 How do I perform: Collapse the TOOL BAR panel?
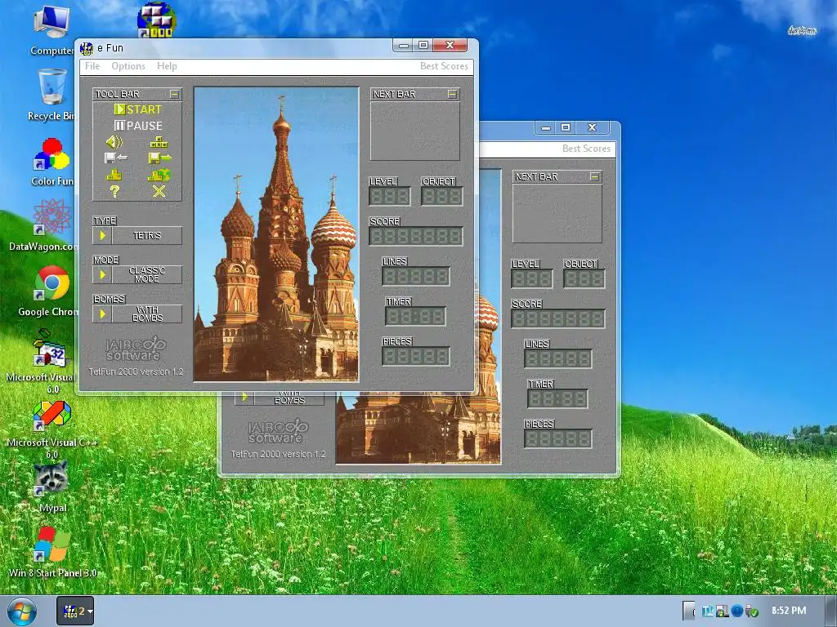pyautogui.click(x=174, y=94)
